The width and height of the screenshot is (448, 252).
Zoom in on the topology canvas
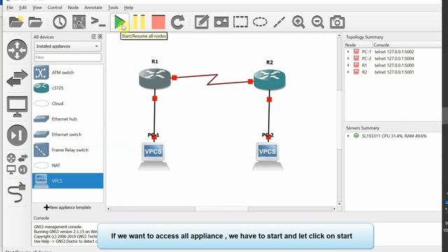point(298,22)
